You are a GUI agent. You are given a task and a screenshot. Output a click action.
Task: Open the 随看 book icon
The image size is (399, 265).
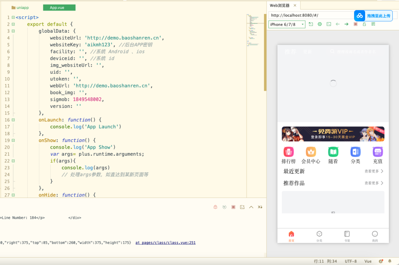pyautogui.click(x=333, y=152)
